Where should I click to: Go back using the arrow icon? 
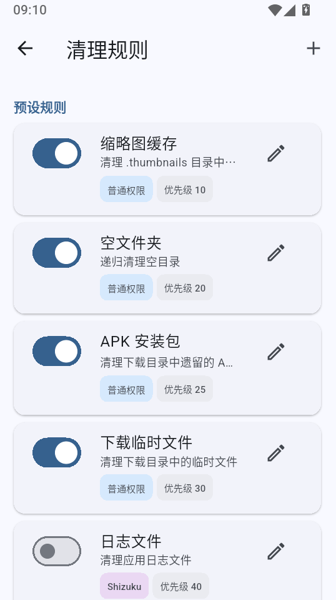(25, 49)
